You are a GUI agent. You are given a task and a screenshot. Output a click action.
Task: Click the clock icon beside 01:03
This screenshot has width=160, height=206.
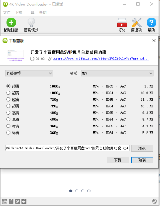click(x=32, y=59)
